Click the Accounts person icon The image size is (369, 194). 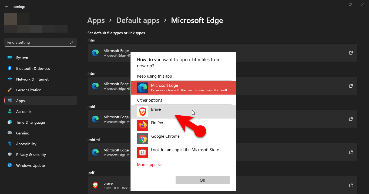pyautogui.click(x=10, y=112)
